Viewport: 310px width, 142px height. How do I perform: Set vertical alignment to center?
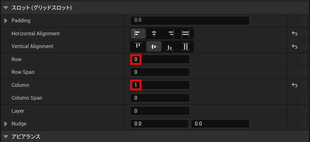(154, 46)
